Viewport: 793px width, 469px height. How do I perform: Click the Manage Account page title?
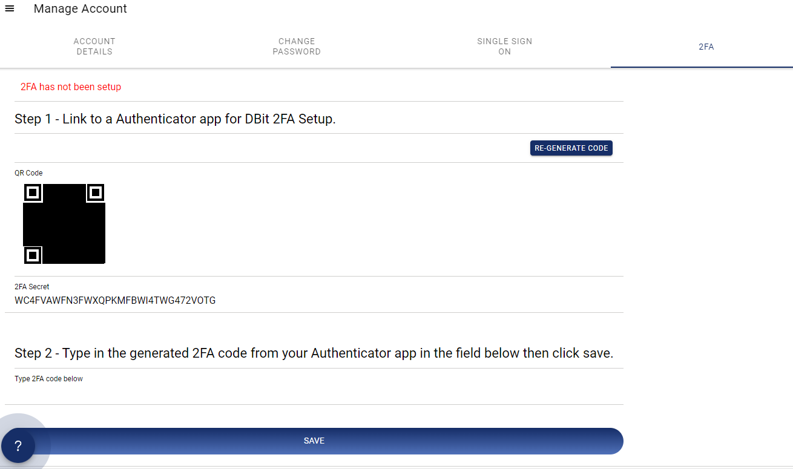(x=81, y=9)
